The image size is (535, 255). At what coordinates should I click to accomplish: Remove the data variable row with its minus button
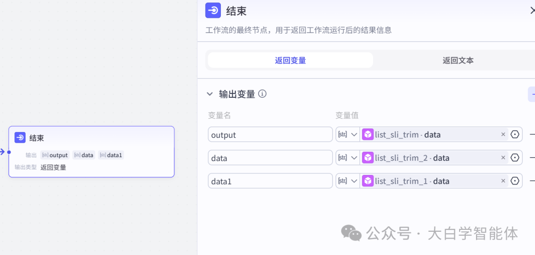[x=532, y=158]
